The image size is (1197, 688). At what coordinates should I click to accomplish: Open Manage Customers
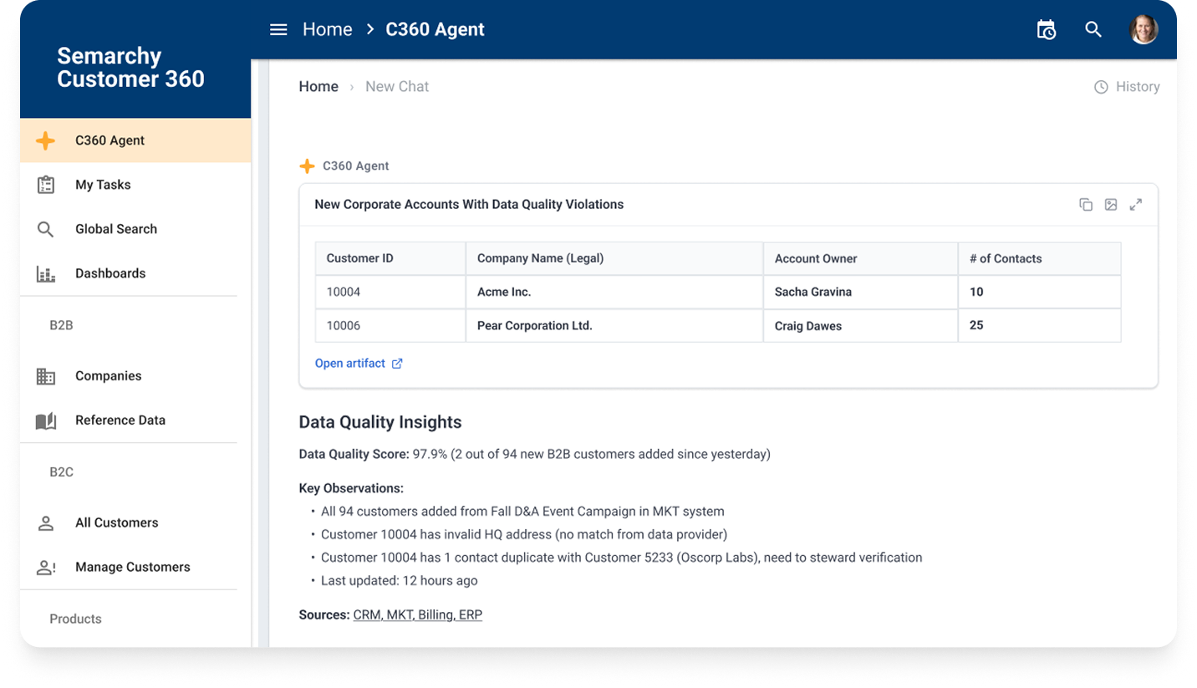[135, 567]
